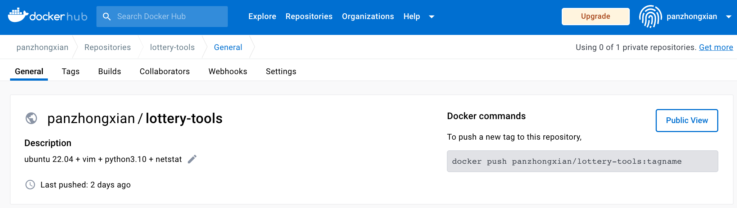Image resolution: width=737 pixels, height=208 pixels.
Task: Click the globe public repository icon
Action: [31, 118]
